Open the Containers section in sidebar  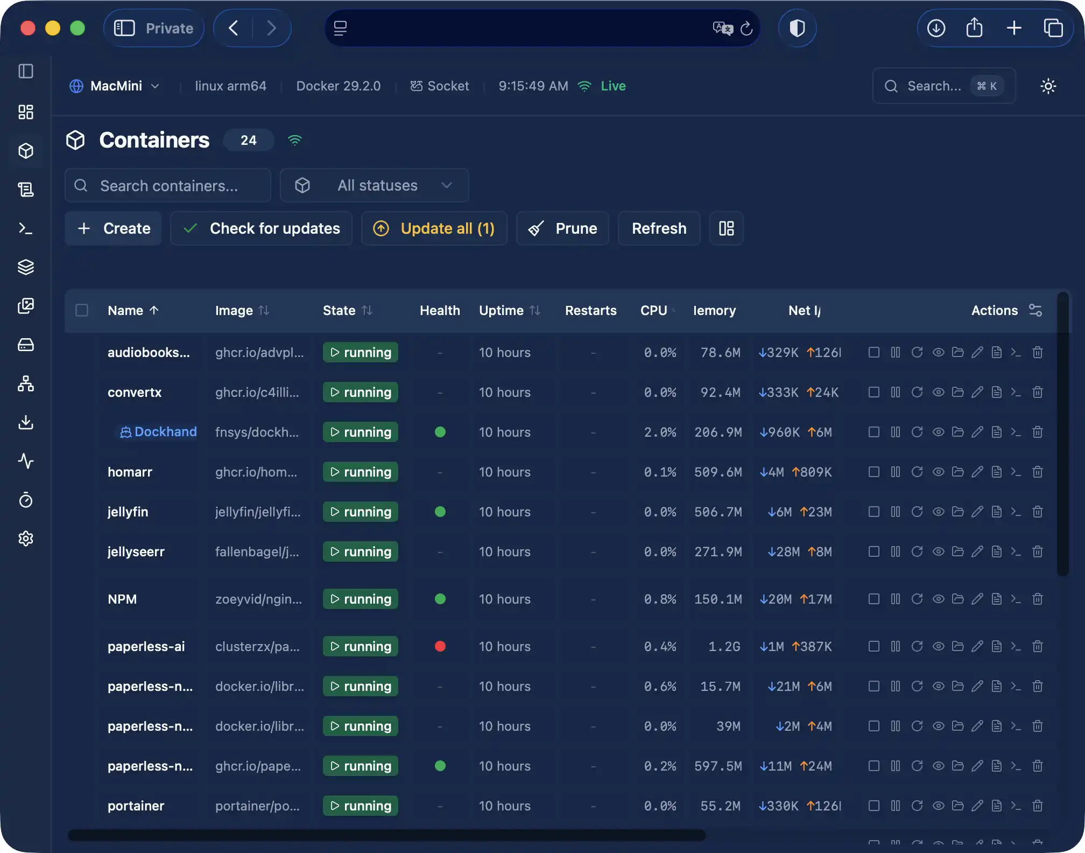26,151
